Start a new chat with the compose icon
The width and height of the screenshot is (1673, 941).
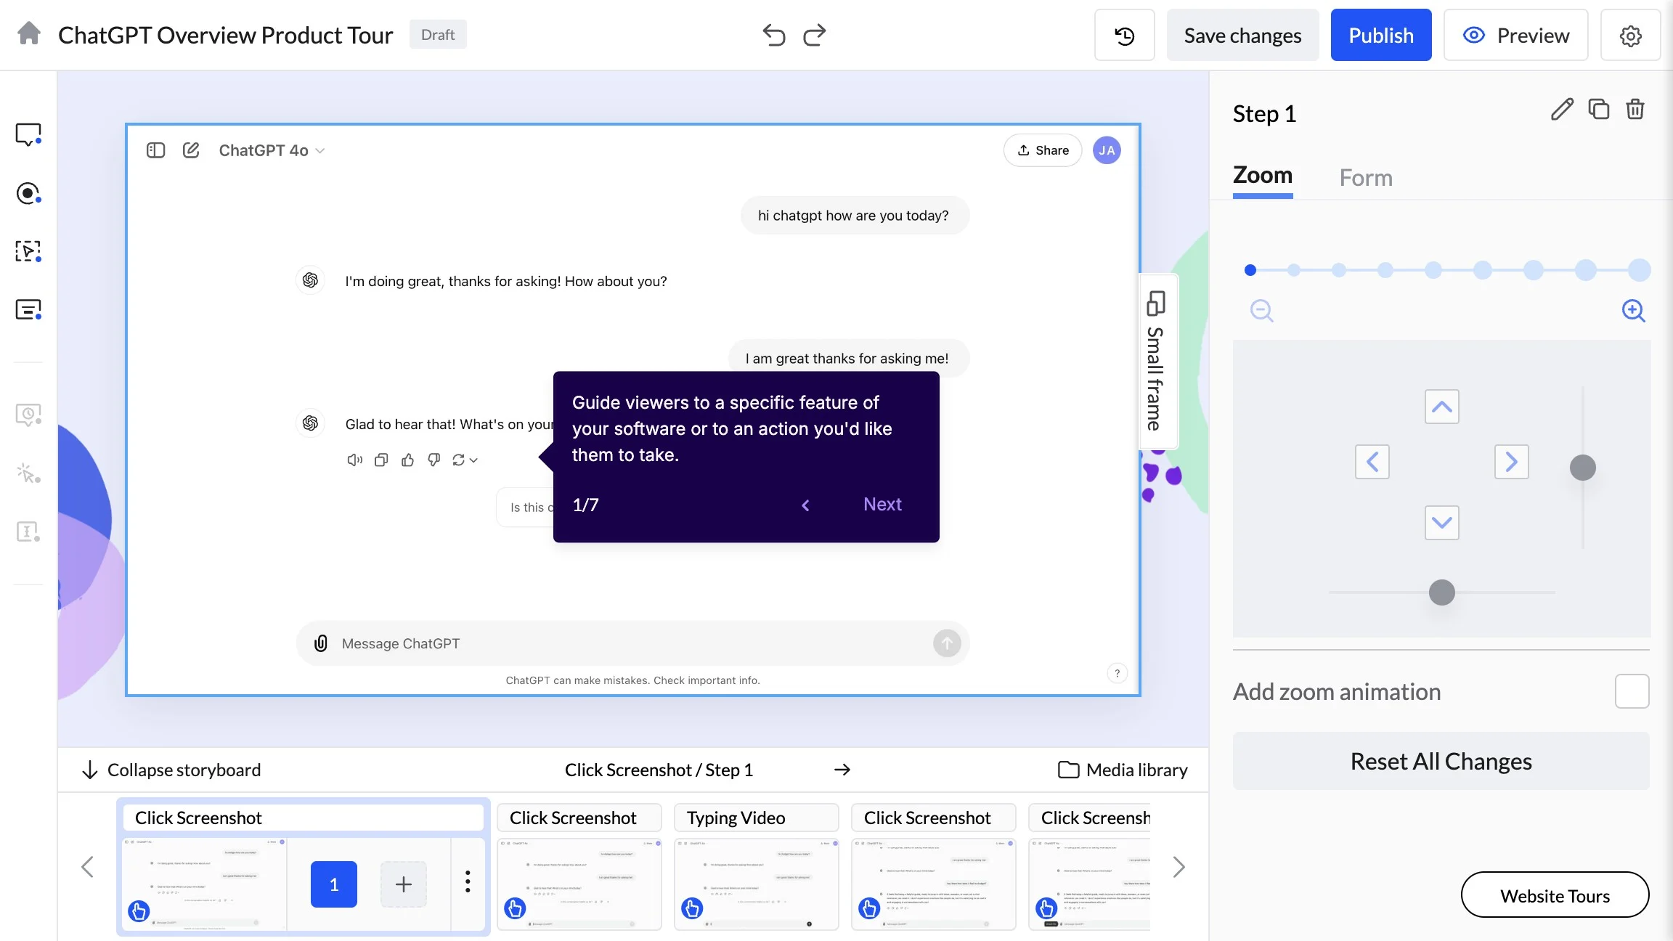(191, 150)
